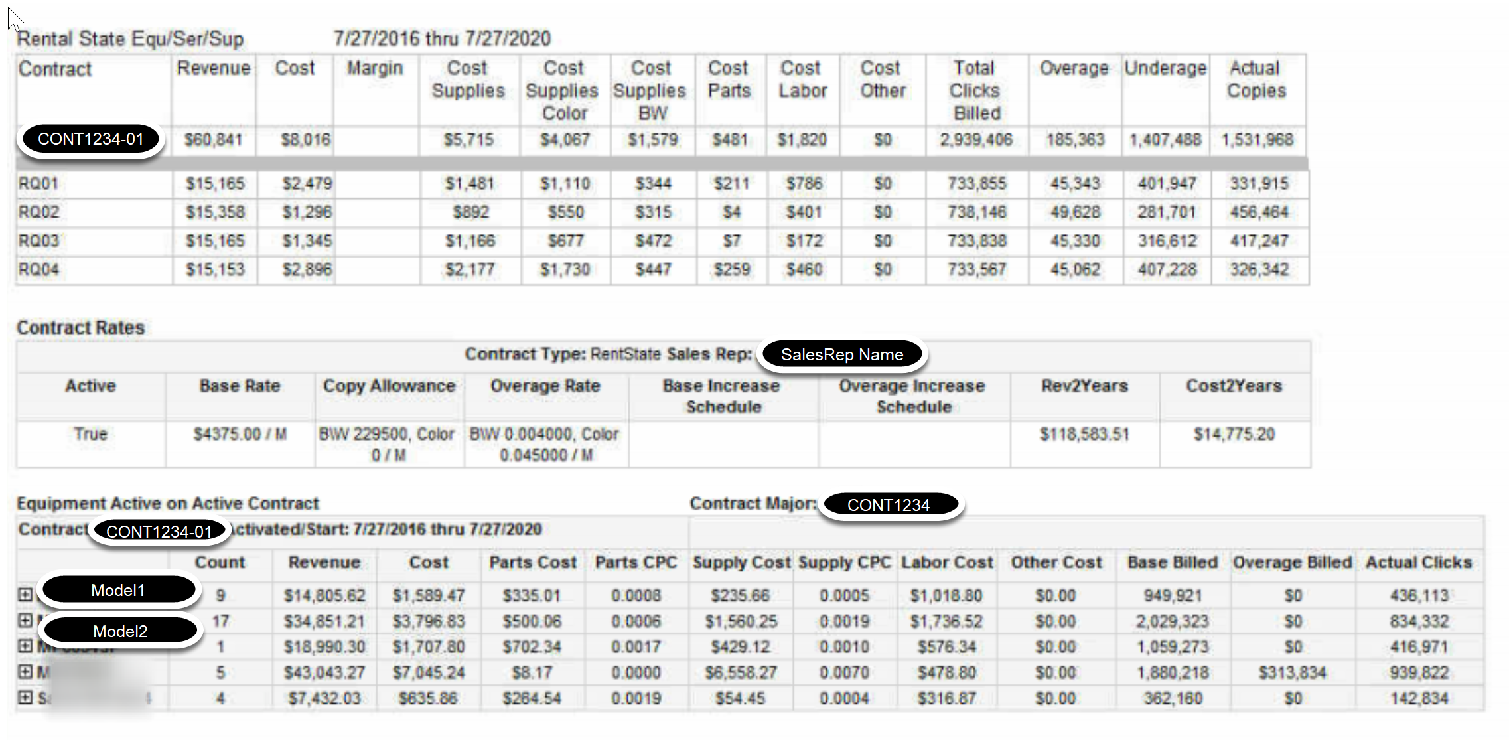Click the $15,358 revenue for RQ02

(x=215, y=212)
